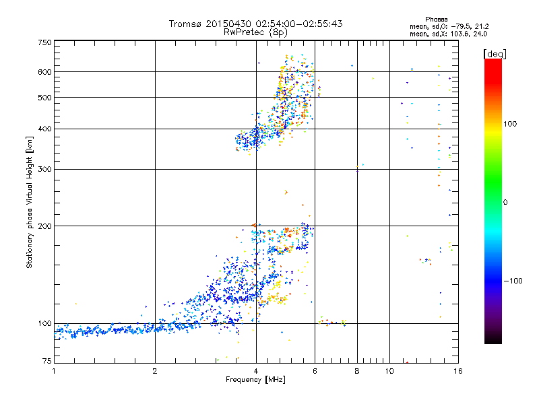Click the x-axis label '1'
The height and width of the screenshot is (404, 539).
point(54,371)
